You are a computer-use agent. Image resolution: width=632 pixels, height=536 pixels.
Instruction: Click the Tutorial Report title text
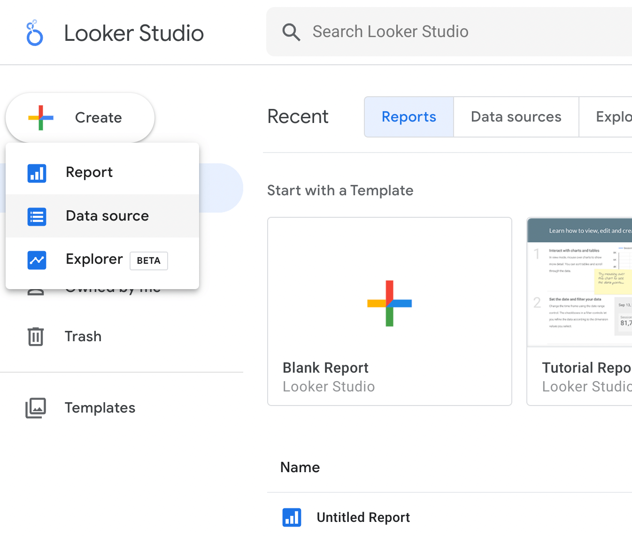(x=587, y=368)
